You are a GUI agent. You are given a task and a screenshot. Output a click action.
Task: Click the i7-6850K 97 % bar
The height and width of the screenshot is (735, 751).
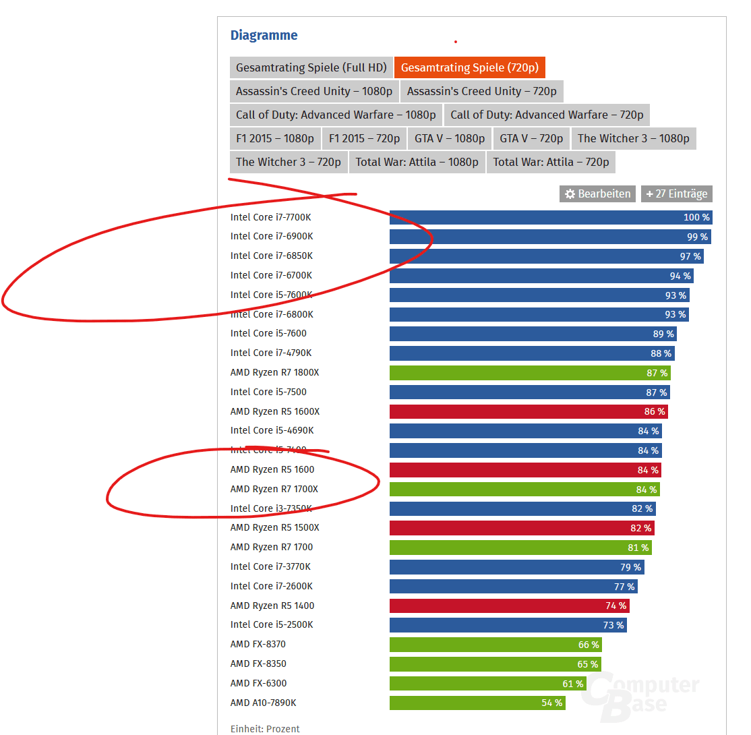point(547,256)
